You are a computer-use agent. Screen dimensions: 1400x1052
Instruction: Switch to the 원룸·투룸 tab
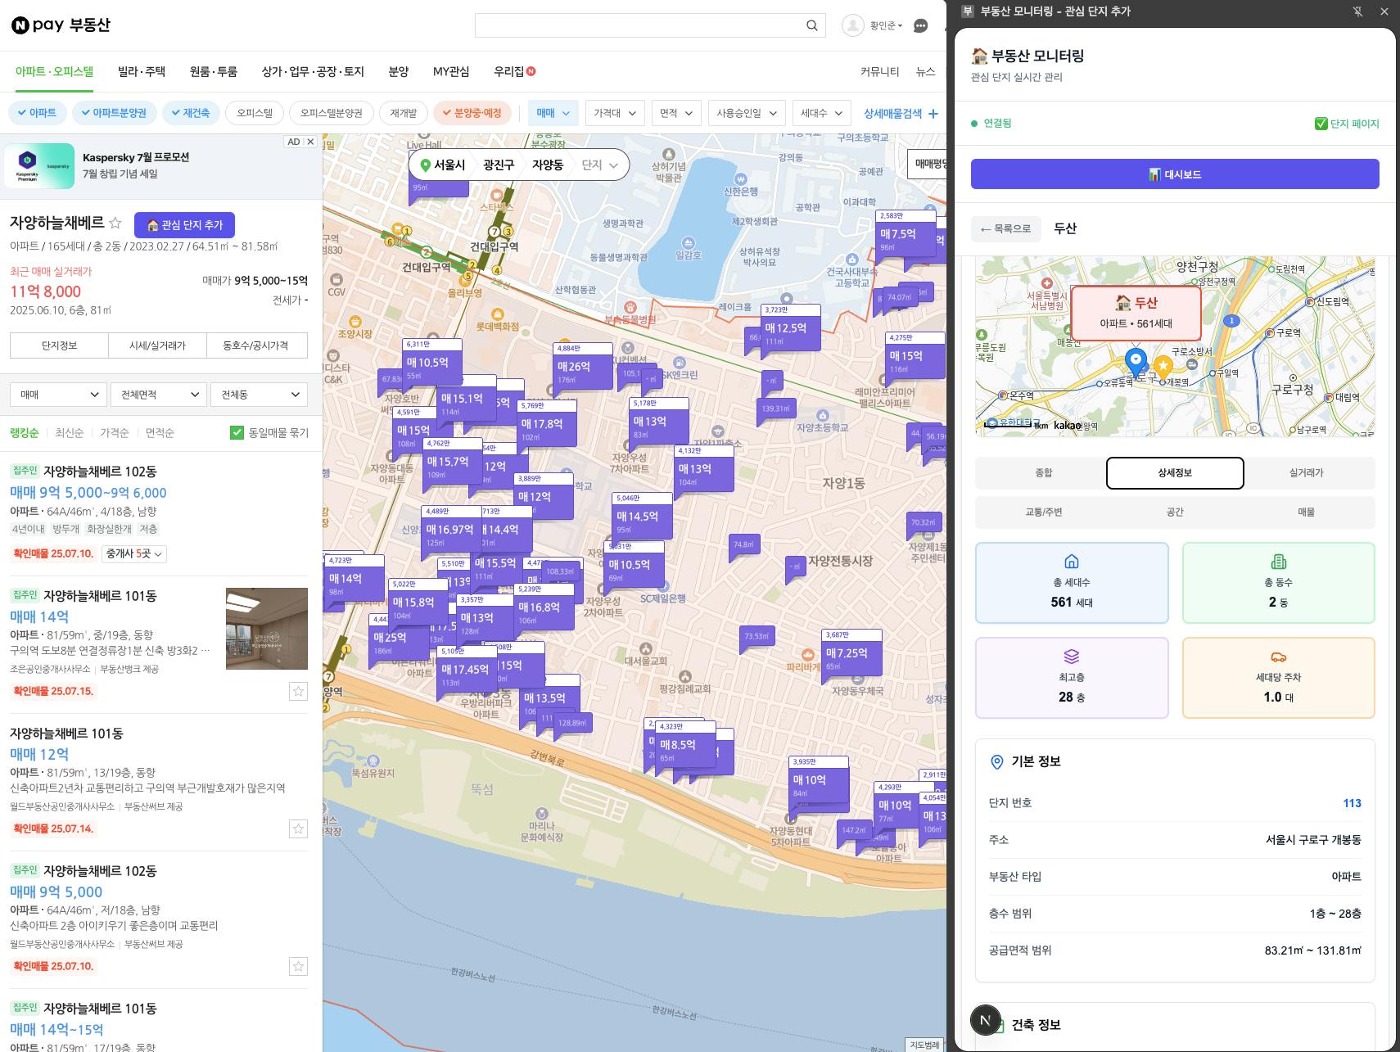214,71
